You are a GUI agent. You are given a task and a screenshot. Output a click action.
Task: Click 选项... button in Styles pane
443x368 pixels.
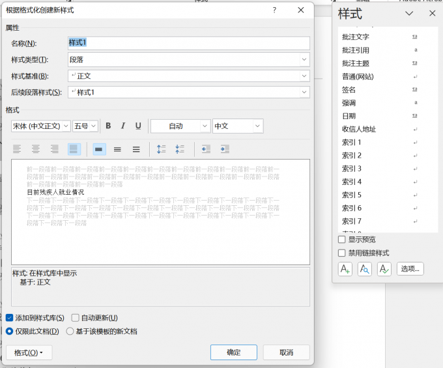click(410, 268)
